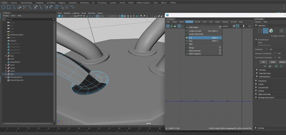Click the All selection button
The width and height of the screenshot is (286, 135).
(263, 62)
